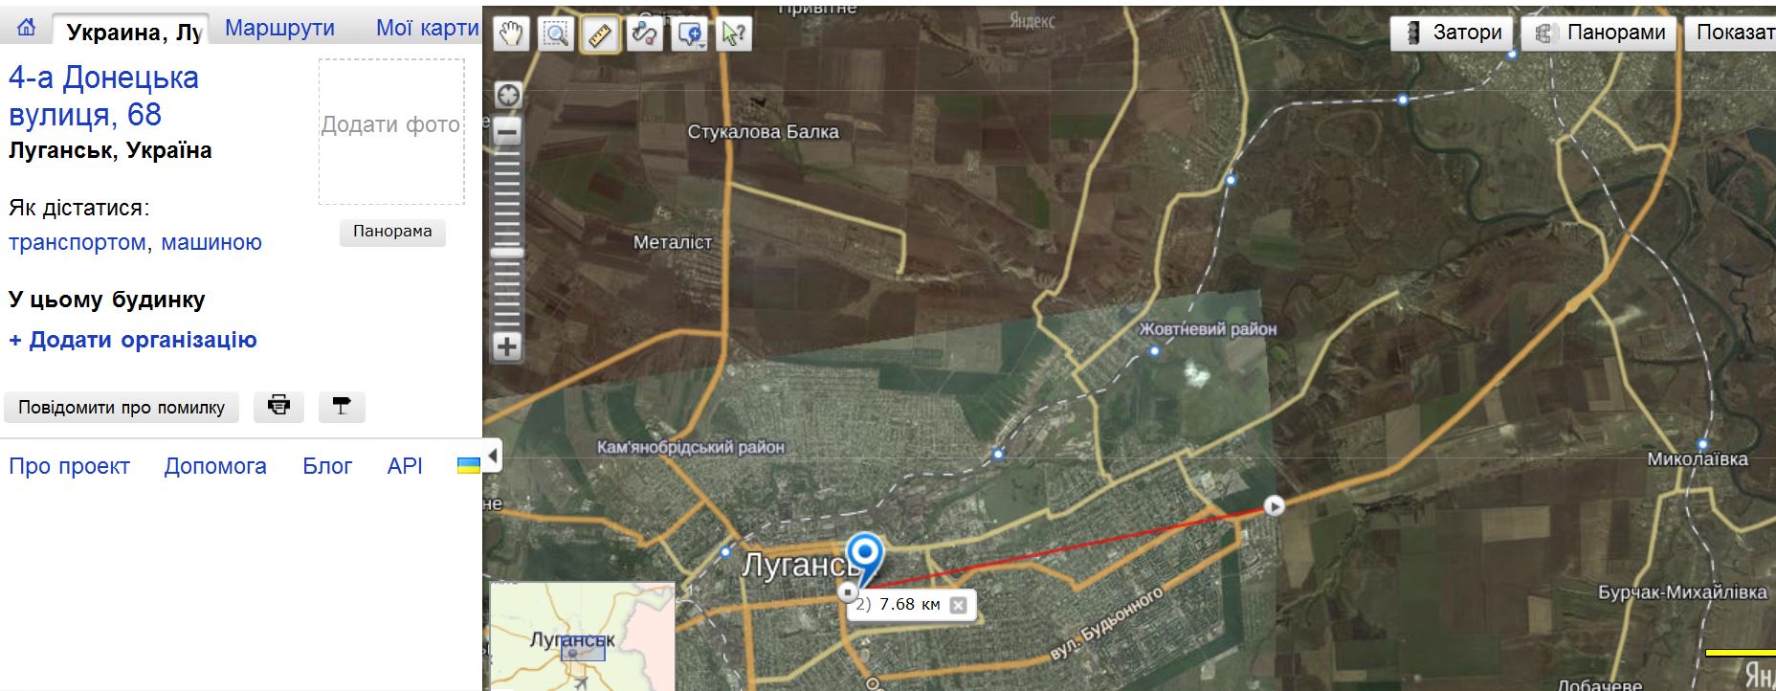This screenshot has height=691, width=1776.
Task: Select the route drawing tool
Action: coord(643,34)
